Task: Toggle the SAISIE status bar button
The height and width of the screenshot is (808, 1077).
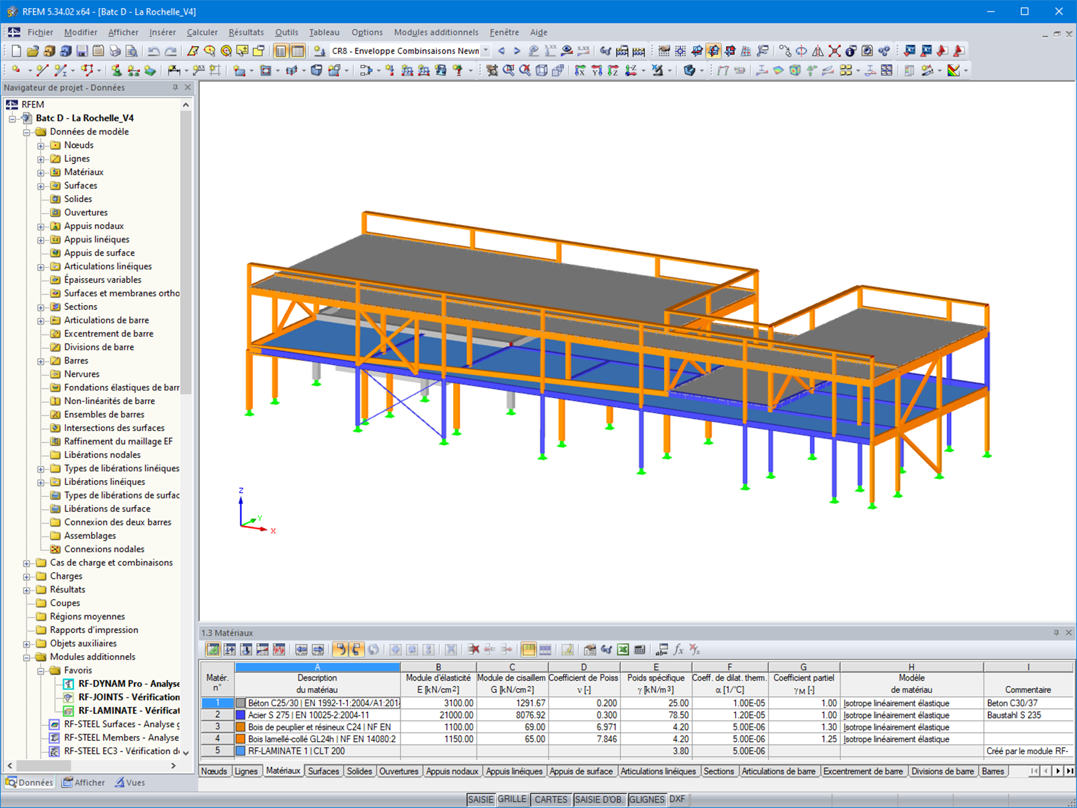Action: pos(481,799)
